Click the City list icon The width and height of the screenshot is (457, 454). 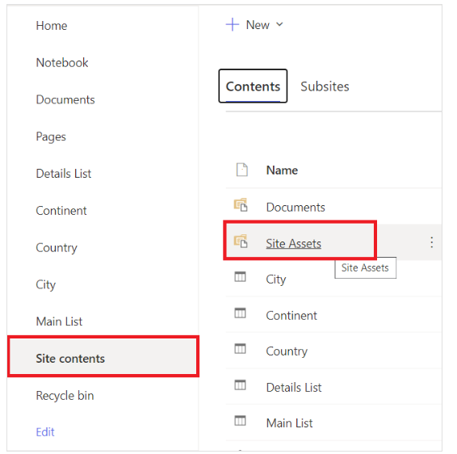240,277
